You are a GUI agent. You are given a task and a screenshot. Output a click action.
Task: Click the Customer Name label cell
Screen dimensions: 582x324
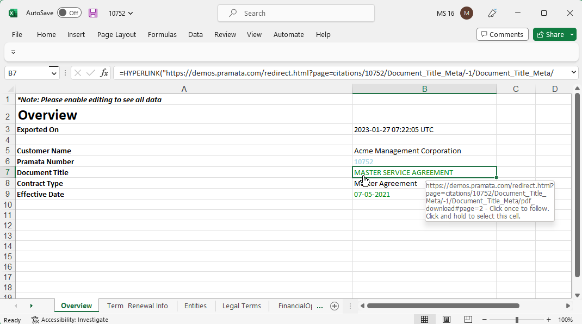coord(184,151)
